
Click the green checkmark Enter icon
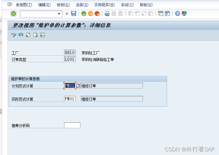click(14, 14)
